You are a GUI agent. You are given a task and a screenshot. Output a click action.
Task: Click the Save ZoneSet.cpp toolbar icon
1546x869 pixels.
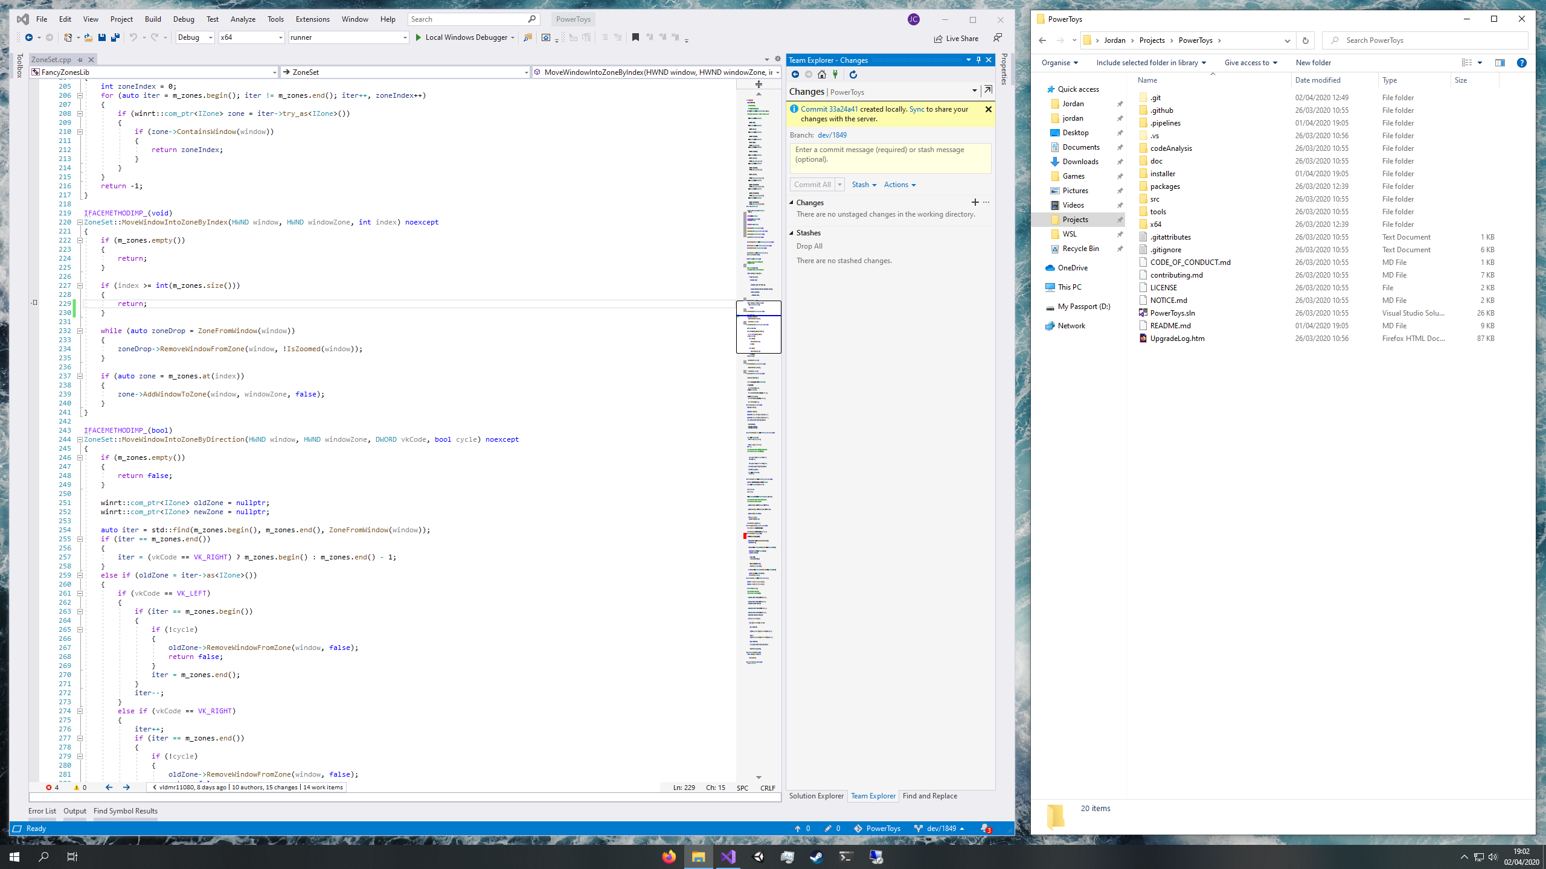(x=102, y=37)
